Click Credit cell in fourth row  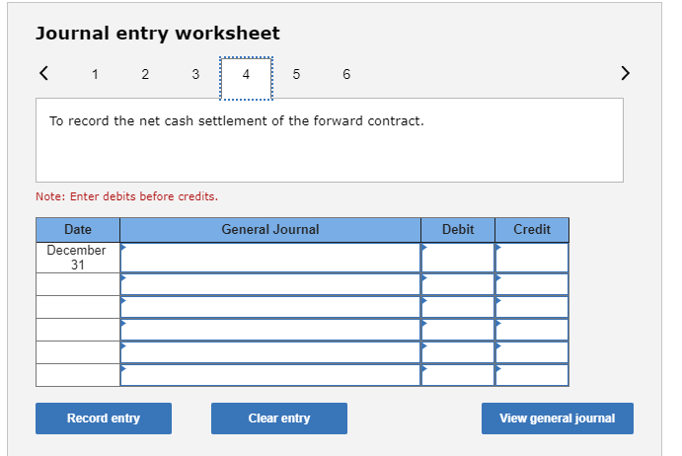tap(532, 330)
